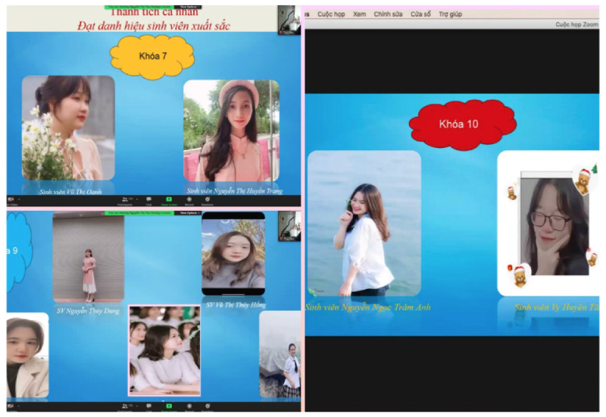Click green Share Screen in top-left Zoom toolbar
This screenshot has width=606, height=417.
pyautogui.click(x=169, y=199)
